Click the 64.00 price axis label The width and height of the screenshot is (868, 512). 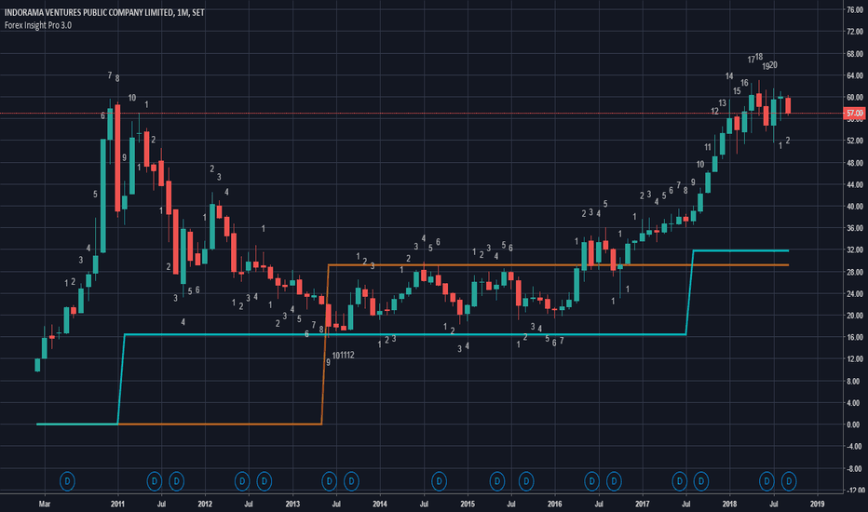coord(855,75)
